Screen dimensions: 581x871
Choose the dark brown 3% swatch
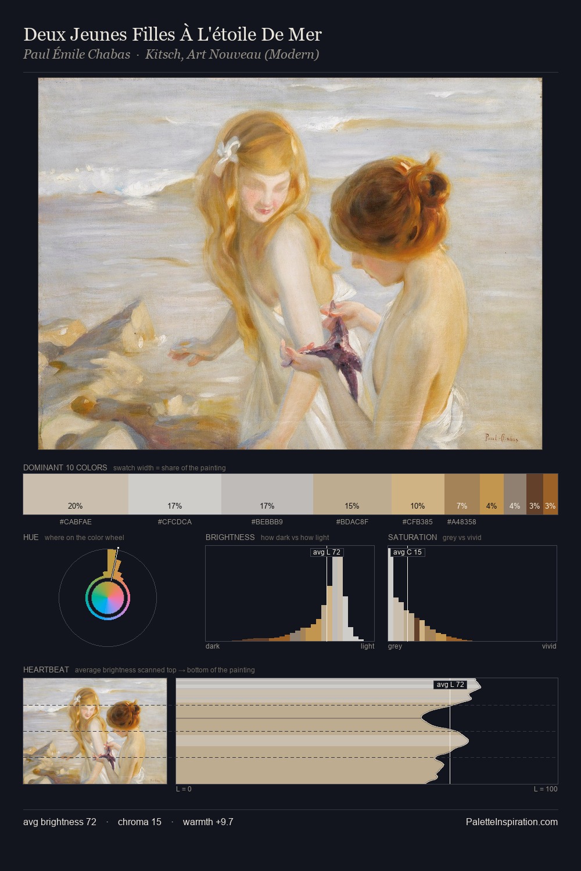[x=535, y=494]
